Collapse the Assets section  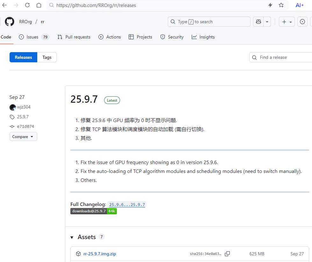[x=72, y=237]
